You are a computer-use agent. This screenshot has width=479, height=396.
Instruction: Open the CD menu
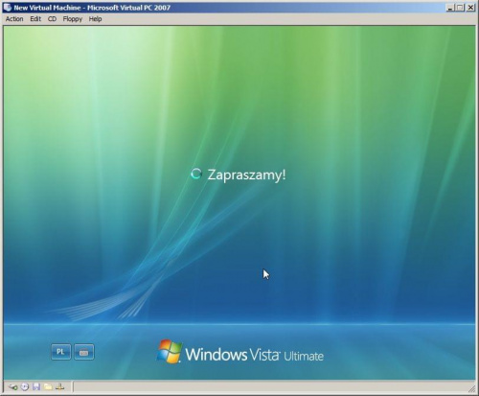52,19
